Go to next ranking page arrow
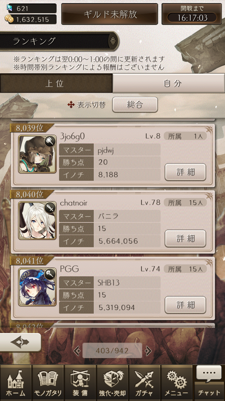The width and height of the screenshot is (225, 401). (148, 351)
